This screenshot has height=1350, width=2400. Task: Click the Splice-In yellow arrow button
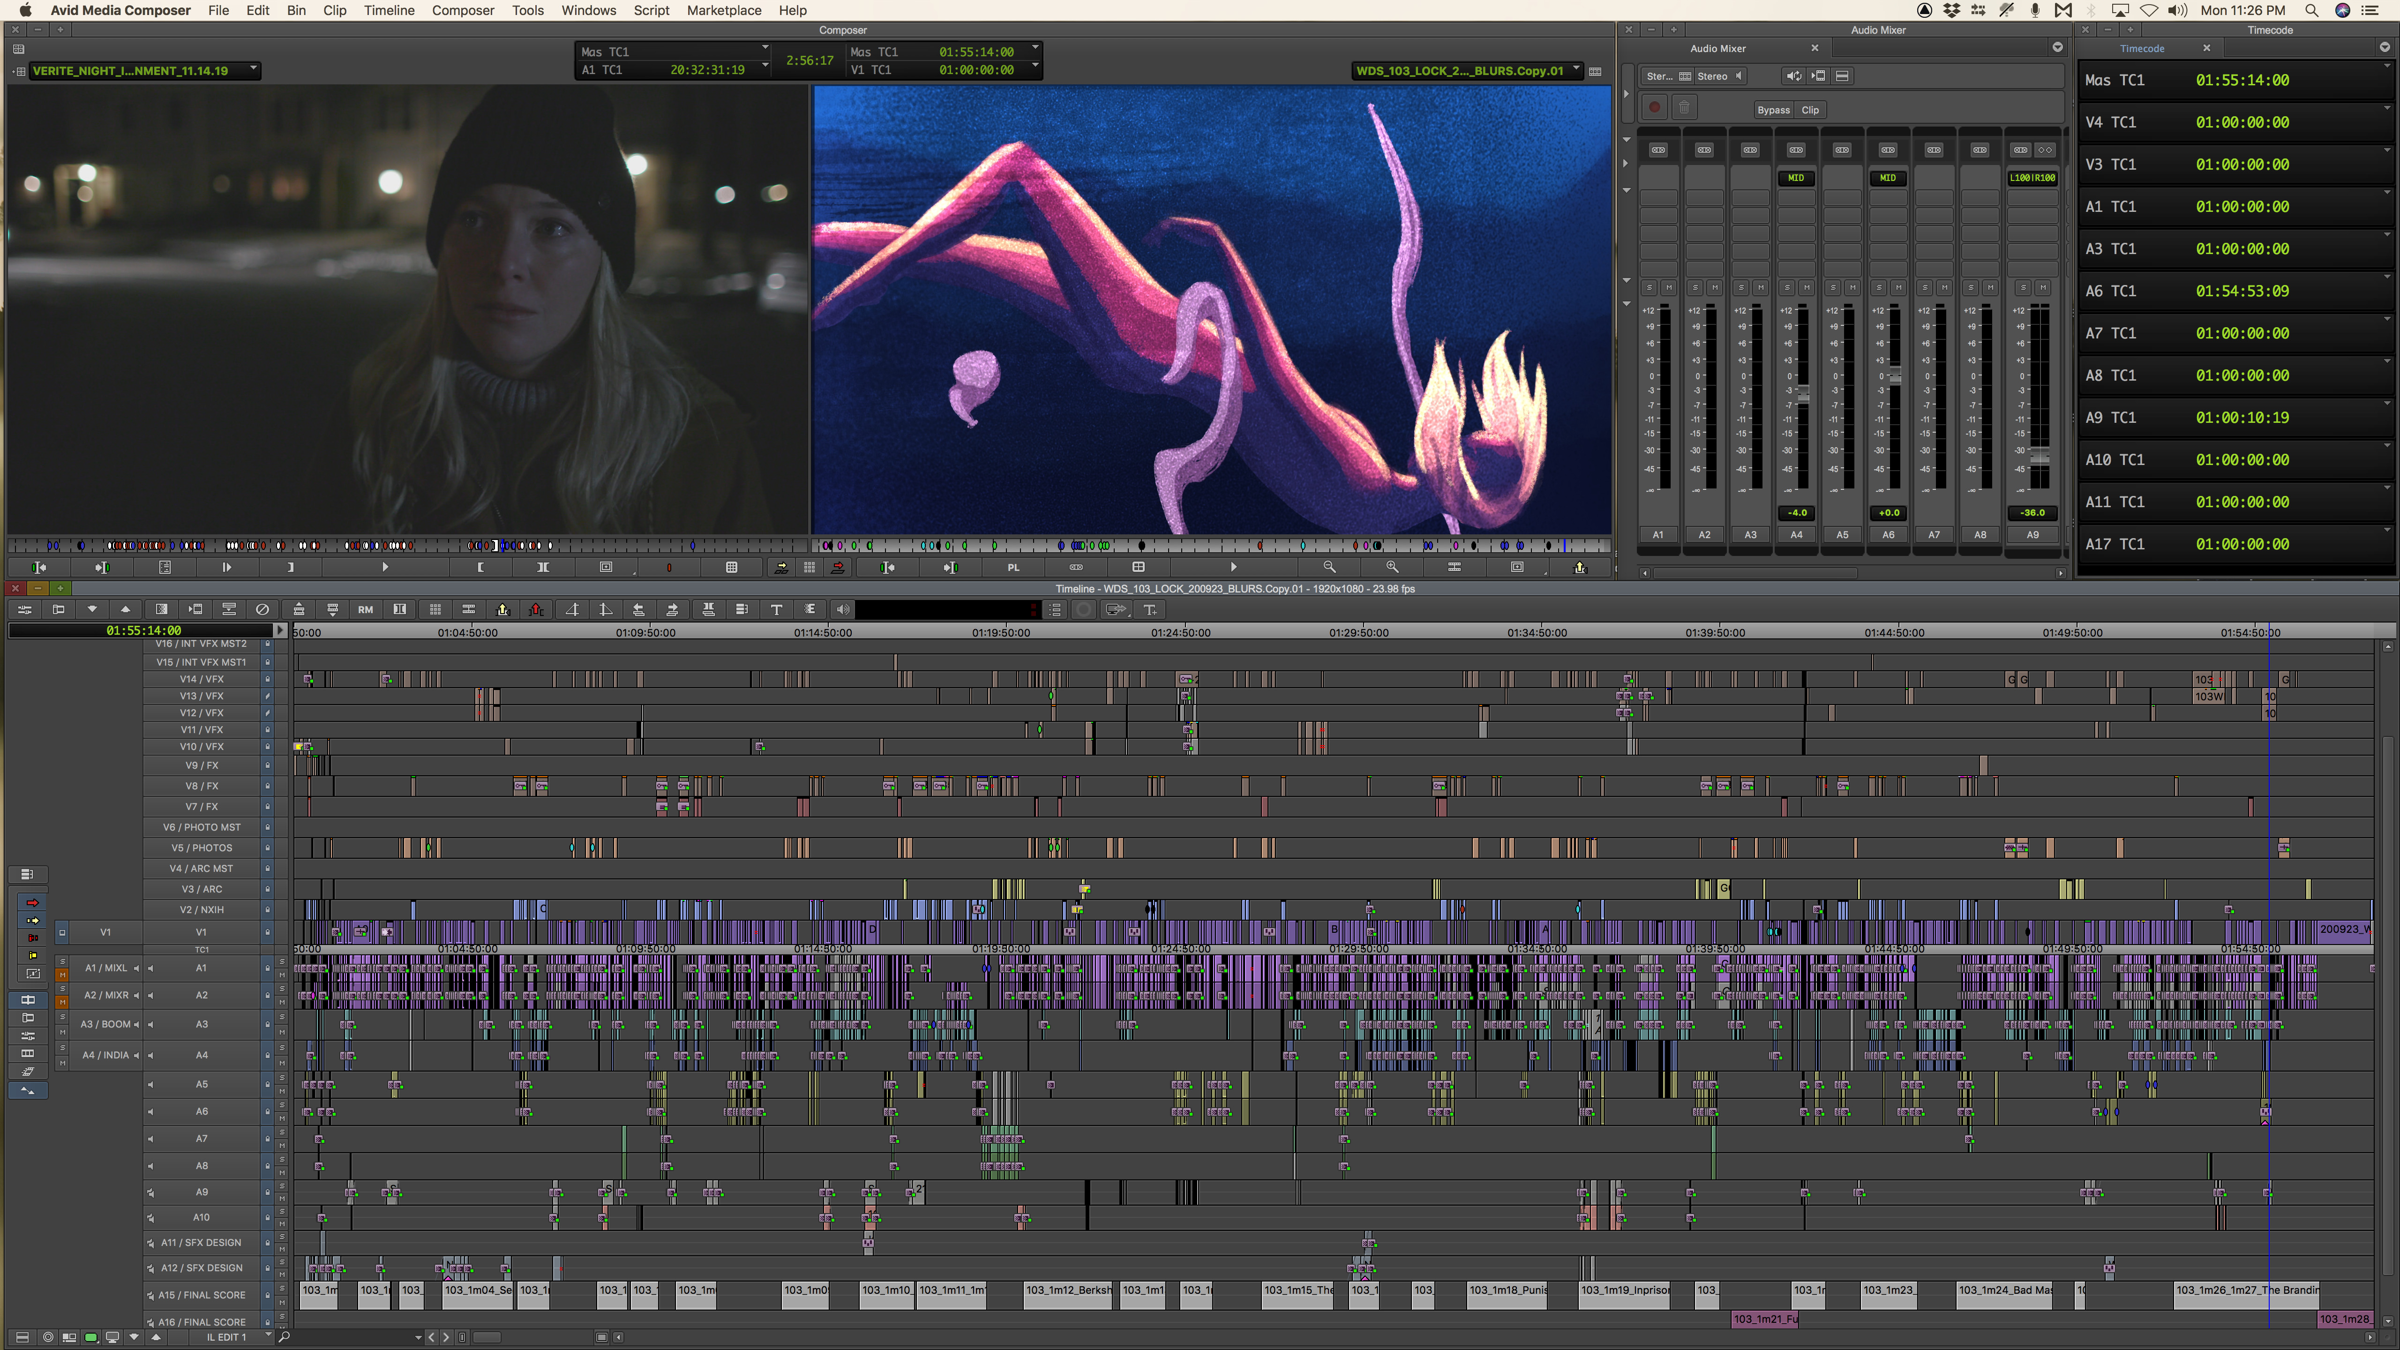click(781, 566)
